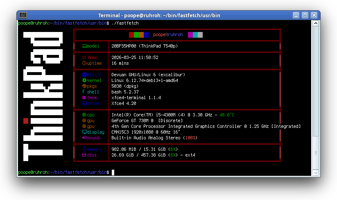Click the 48.0°C temperature reading
The width and height of the screenshot is (337, 200).
(227, 115)
